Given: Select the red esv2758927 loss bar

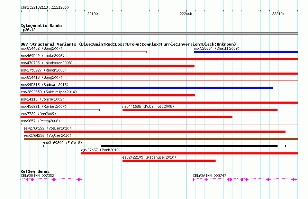Looking at the screenshot, I should pyautogui.click(x=160, y=74).
